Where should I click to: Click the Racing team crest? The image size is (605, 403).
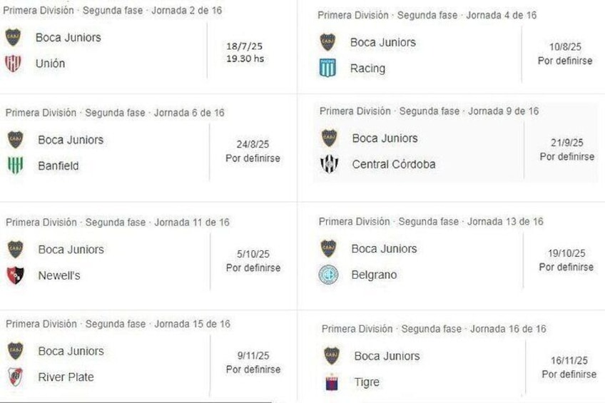click(x=327, y=68)
